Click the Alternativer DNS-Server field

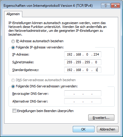click(83, 101)
